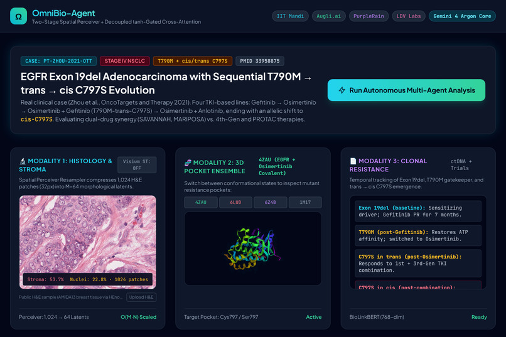
Task: Click the STAGE IV NSCLC tag
Action: click(x=124, y=61)
